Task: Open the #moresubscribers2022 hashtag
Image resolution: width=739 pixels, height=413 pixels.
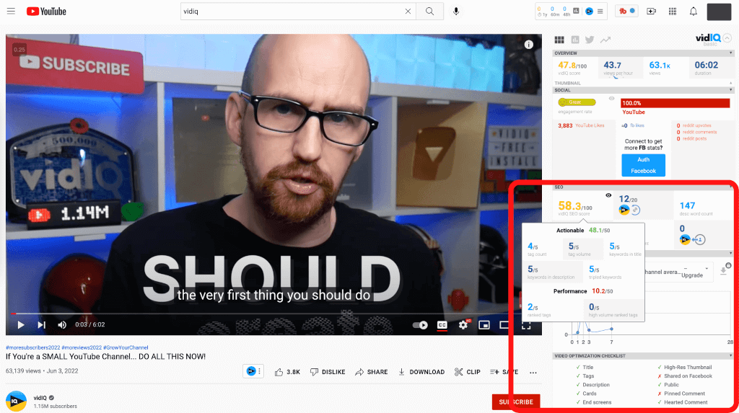Action: (32, 347)
